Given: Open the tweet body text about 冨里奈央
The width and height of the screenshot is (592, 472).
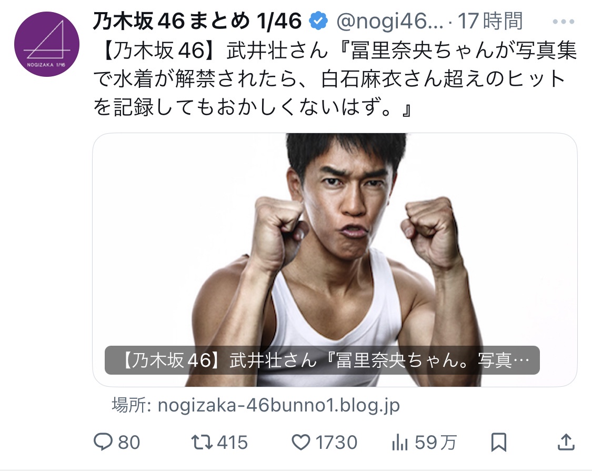Looking at the screenshot, I should pyautogui.click(x=335, y=79).
